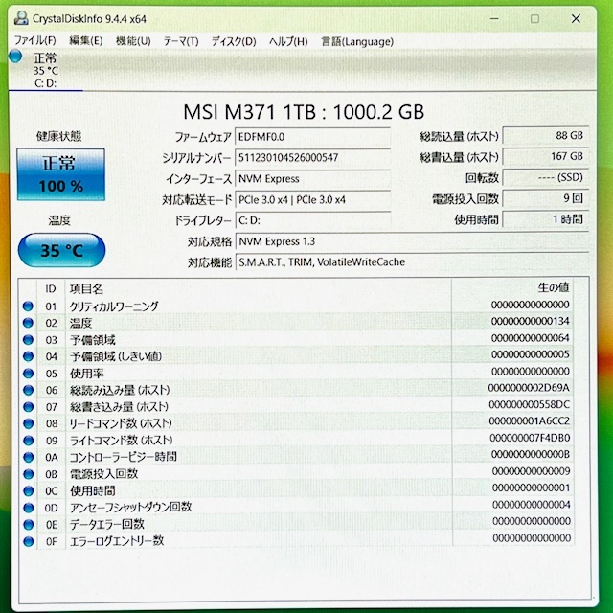This screenshot has width=613, height=613.
Task: Select the エラーログエントリー数 attribute name
Action: tap(117, 541)
